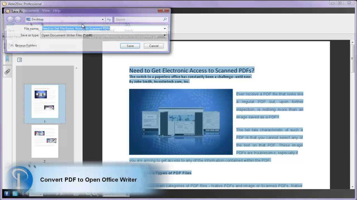
Task: Click the Back arrow in Save As dialog
Action: click(x=10, y=19)
